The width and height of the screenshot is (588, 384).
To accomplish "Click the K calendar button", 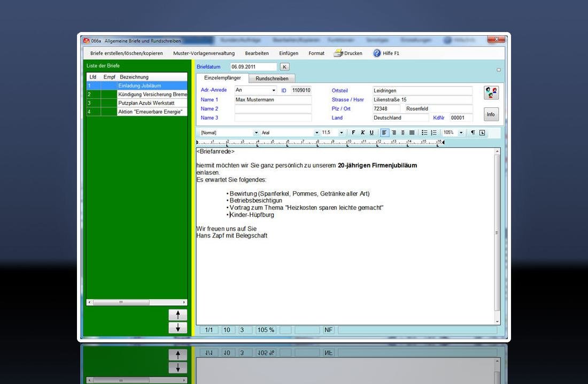I will 284,67.
